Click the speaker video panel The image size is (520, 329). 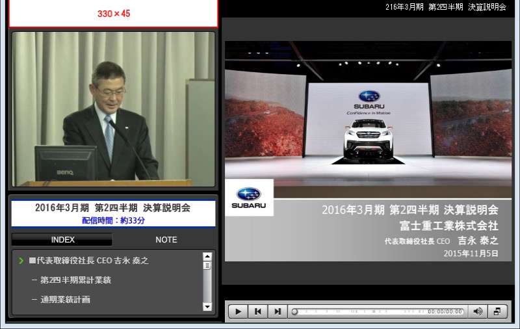point(113,109)
